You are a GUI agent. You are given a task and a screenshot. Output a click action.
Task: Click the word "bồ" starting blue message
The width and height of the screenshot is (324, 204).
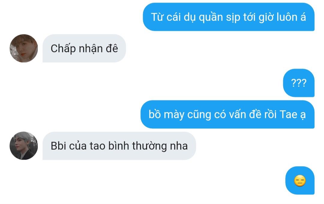[154, 114]
